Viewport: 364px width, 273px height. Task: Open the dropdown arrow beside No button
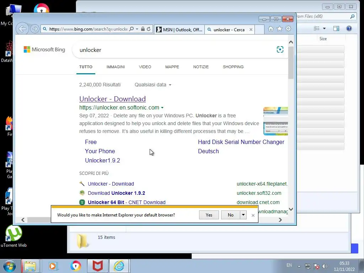[x=243, y=215]
